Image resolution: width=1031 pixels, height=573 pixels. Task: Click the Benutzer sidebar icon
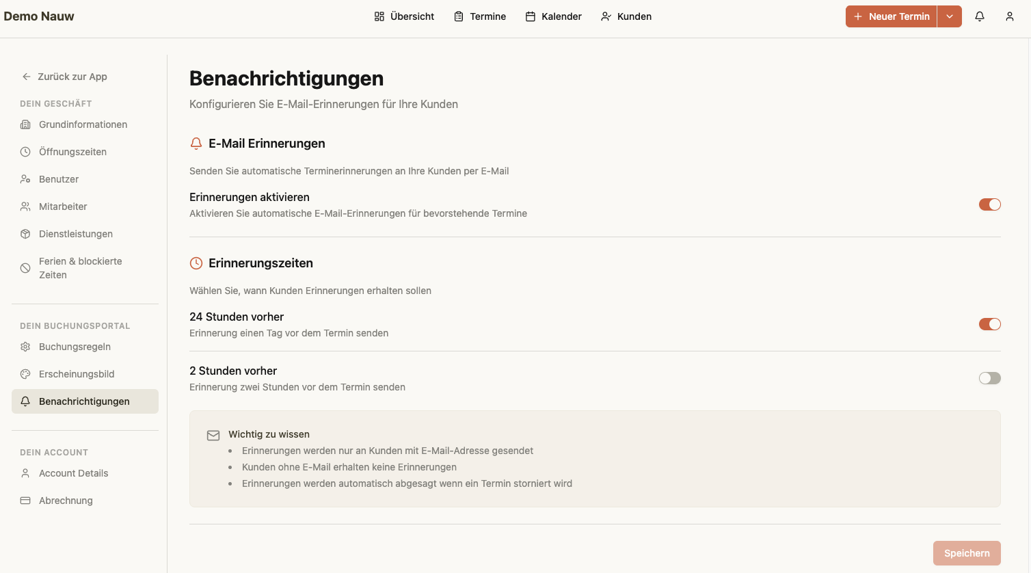point(25,179)
